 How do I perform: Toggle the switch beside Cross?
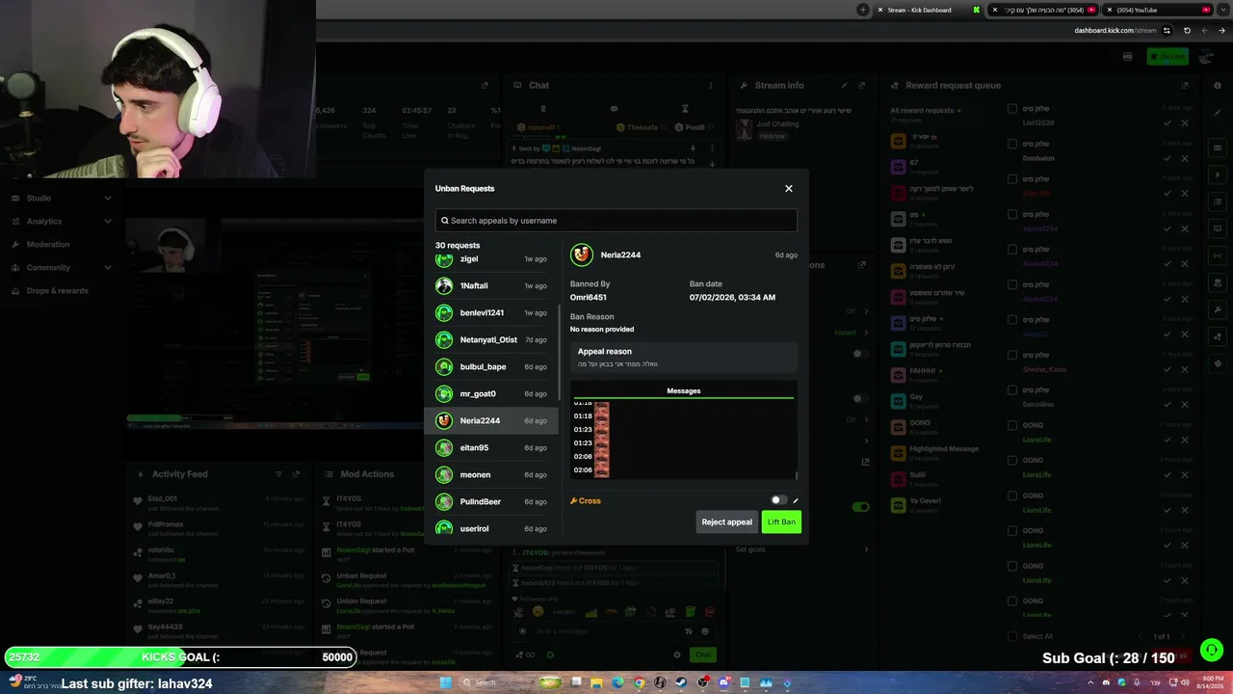pyautogui.click(x=778, y=501)
